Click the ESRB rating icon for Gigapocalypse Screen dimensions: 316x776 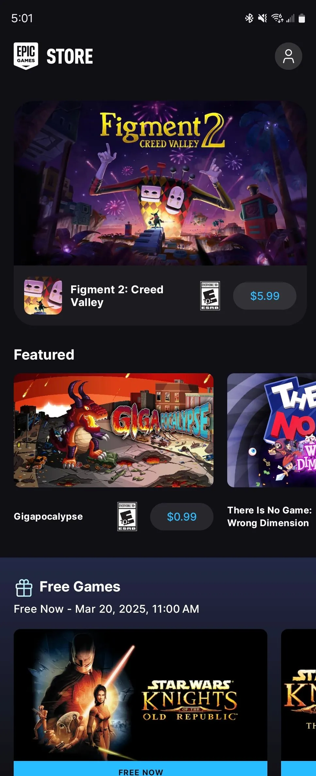click(126, 516)
